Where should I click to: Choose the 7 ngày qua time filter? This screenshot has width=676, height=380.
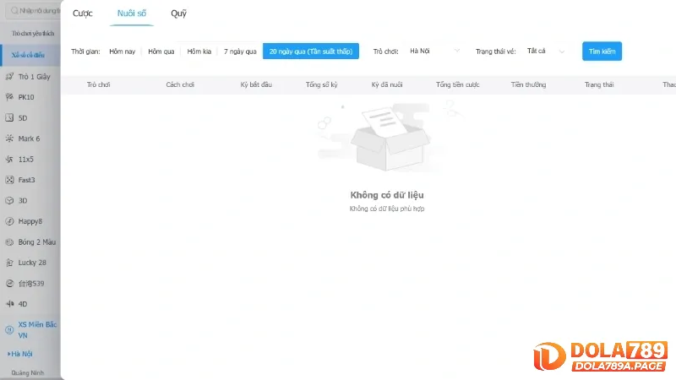pyautogui.click(x=240, y=52)
